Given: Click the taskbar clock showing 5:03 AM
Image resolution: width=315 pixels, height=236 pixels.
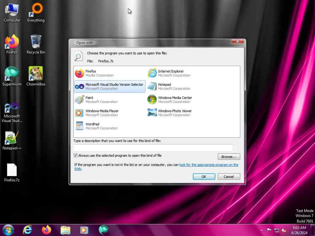Looking at the screenshot, I should [x=299, y=230].
